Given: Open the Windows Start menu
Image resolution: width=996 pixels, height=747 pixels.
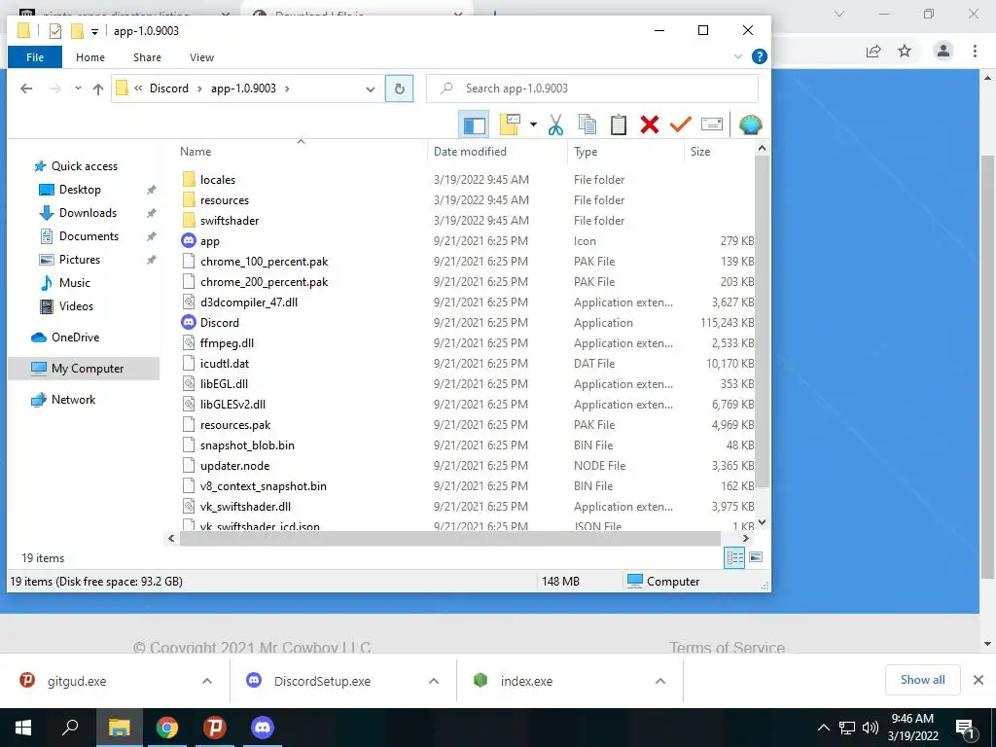Looking at the screenshot, I should click(23, 728).
